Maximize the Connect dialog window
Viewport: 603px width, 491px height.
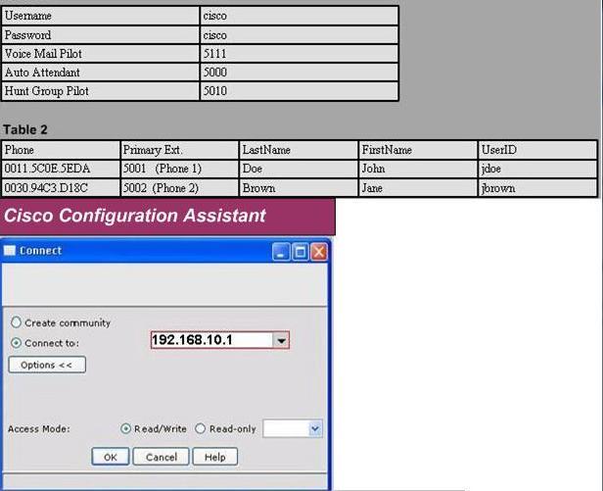point(300,252)
